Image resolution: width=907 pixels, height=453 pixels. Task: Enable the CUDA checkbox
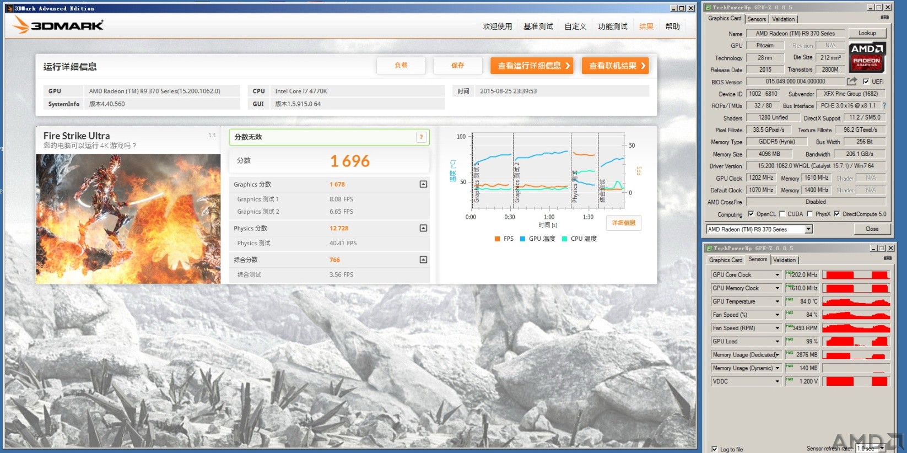click(782, 214)
